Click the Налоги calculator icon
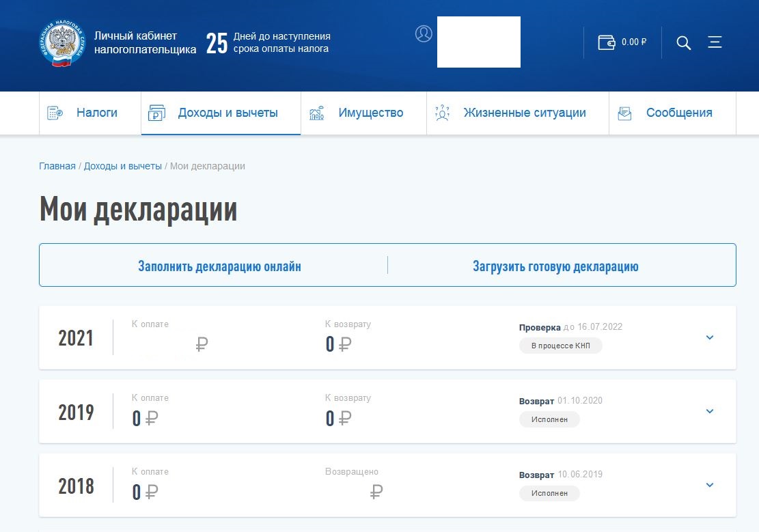The height and width of the screenshot is (532, 759). click(x=55, y=113)
